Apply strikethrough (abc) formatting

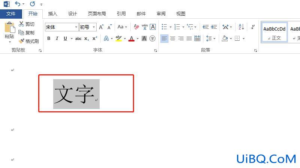coord(78,38)
